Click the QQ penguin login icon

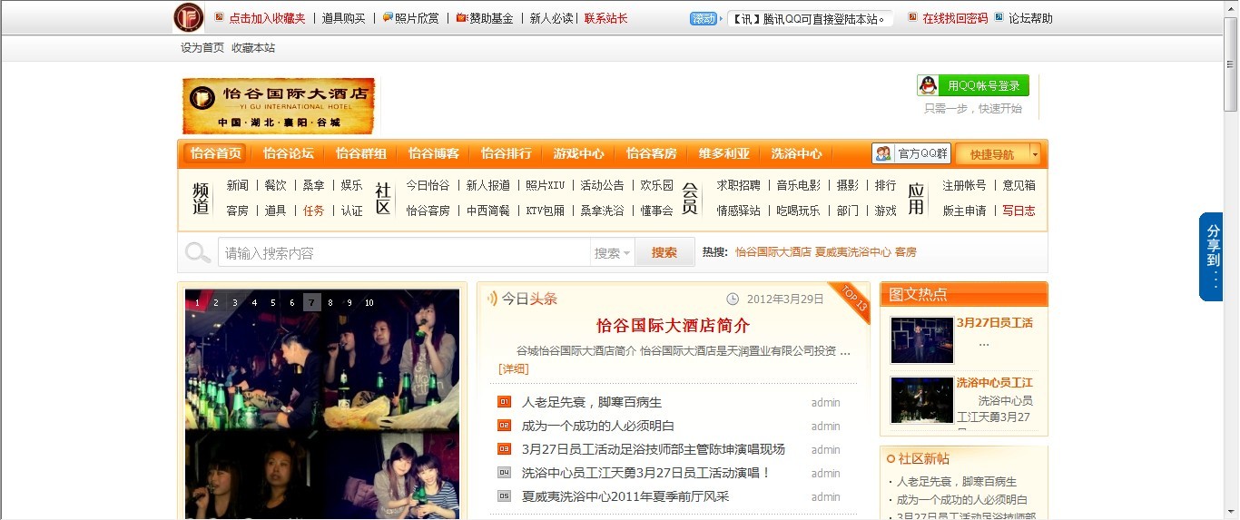tap(928, 85)
